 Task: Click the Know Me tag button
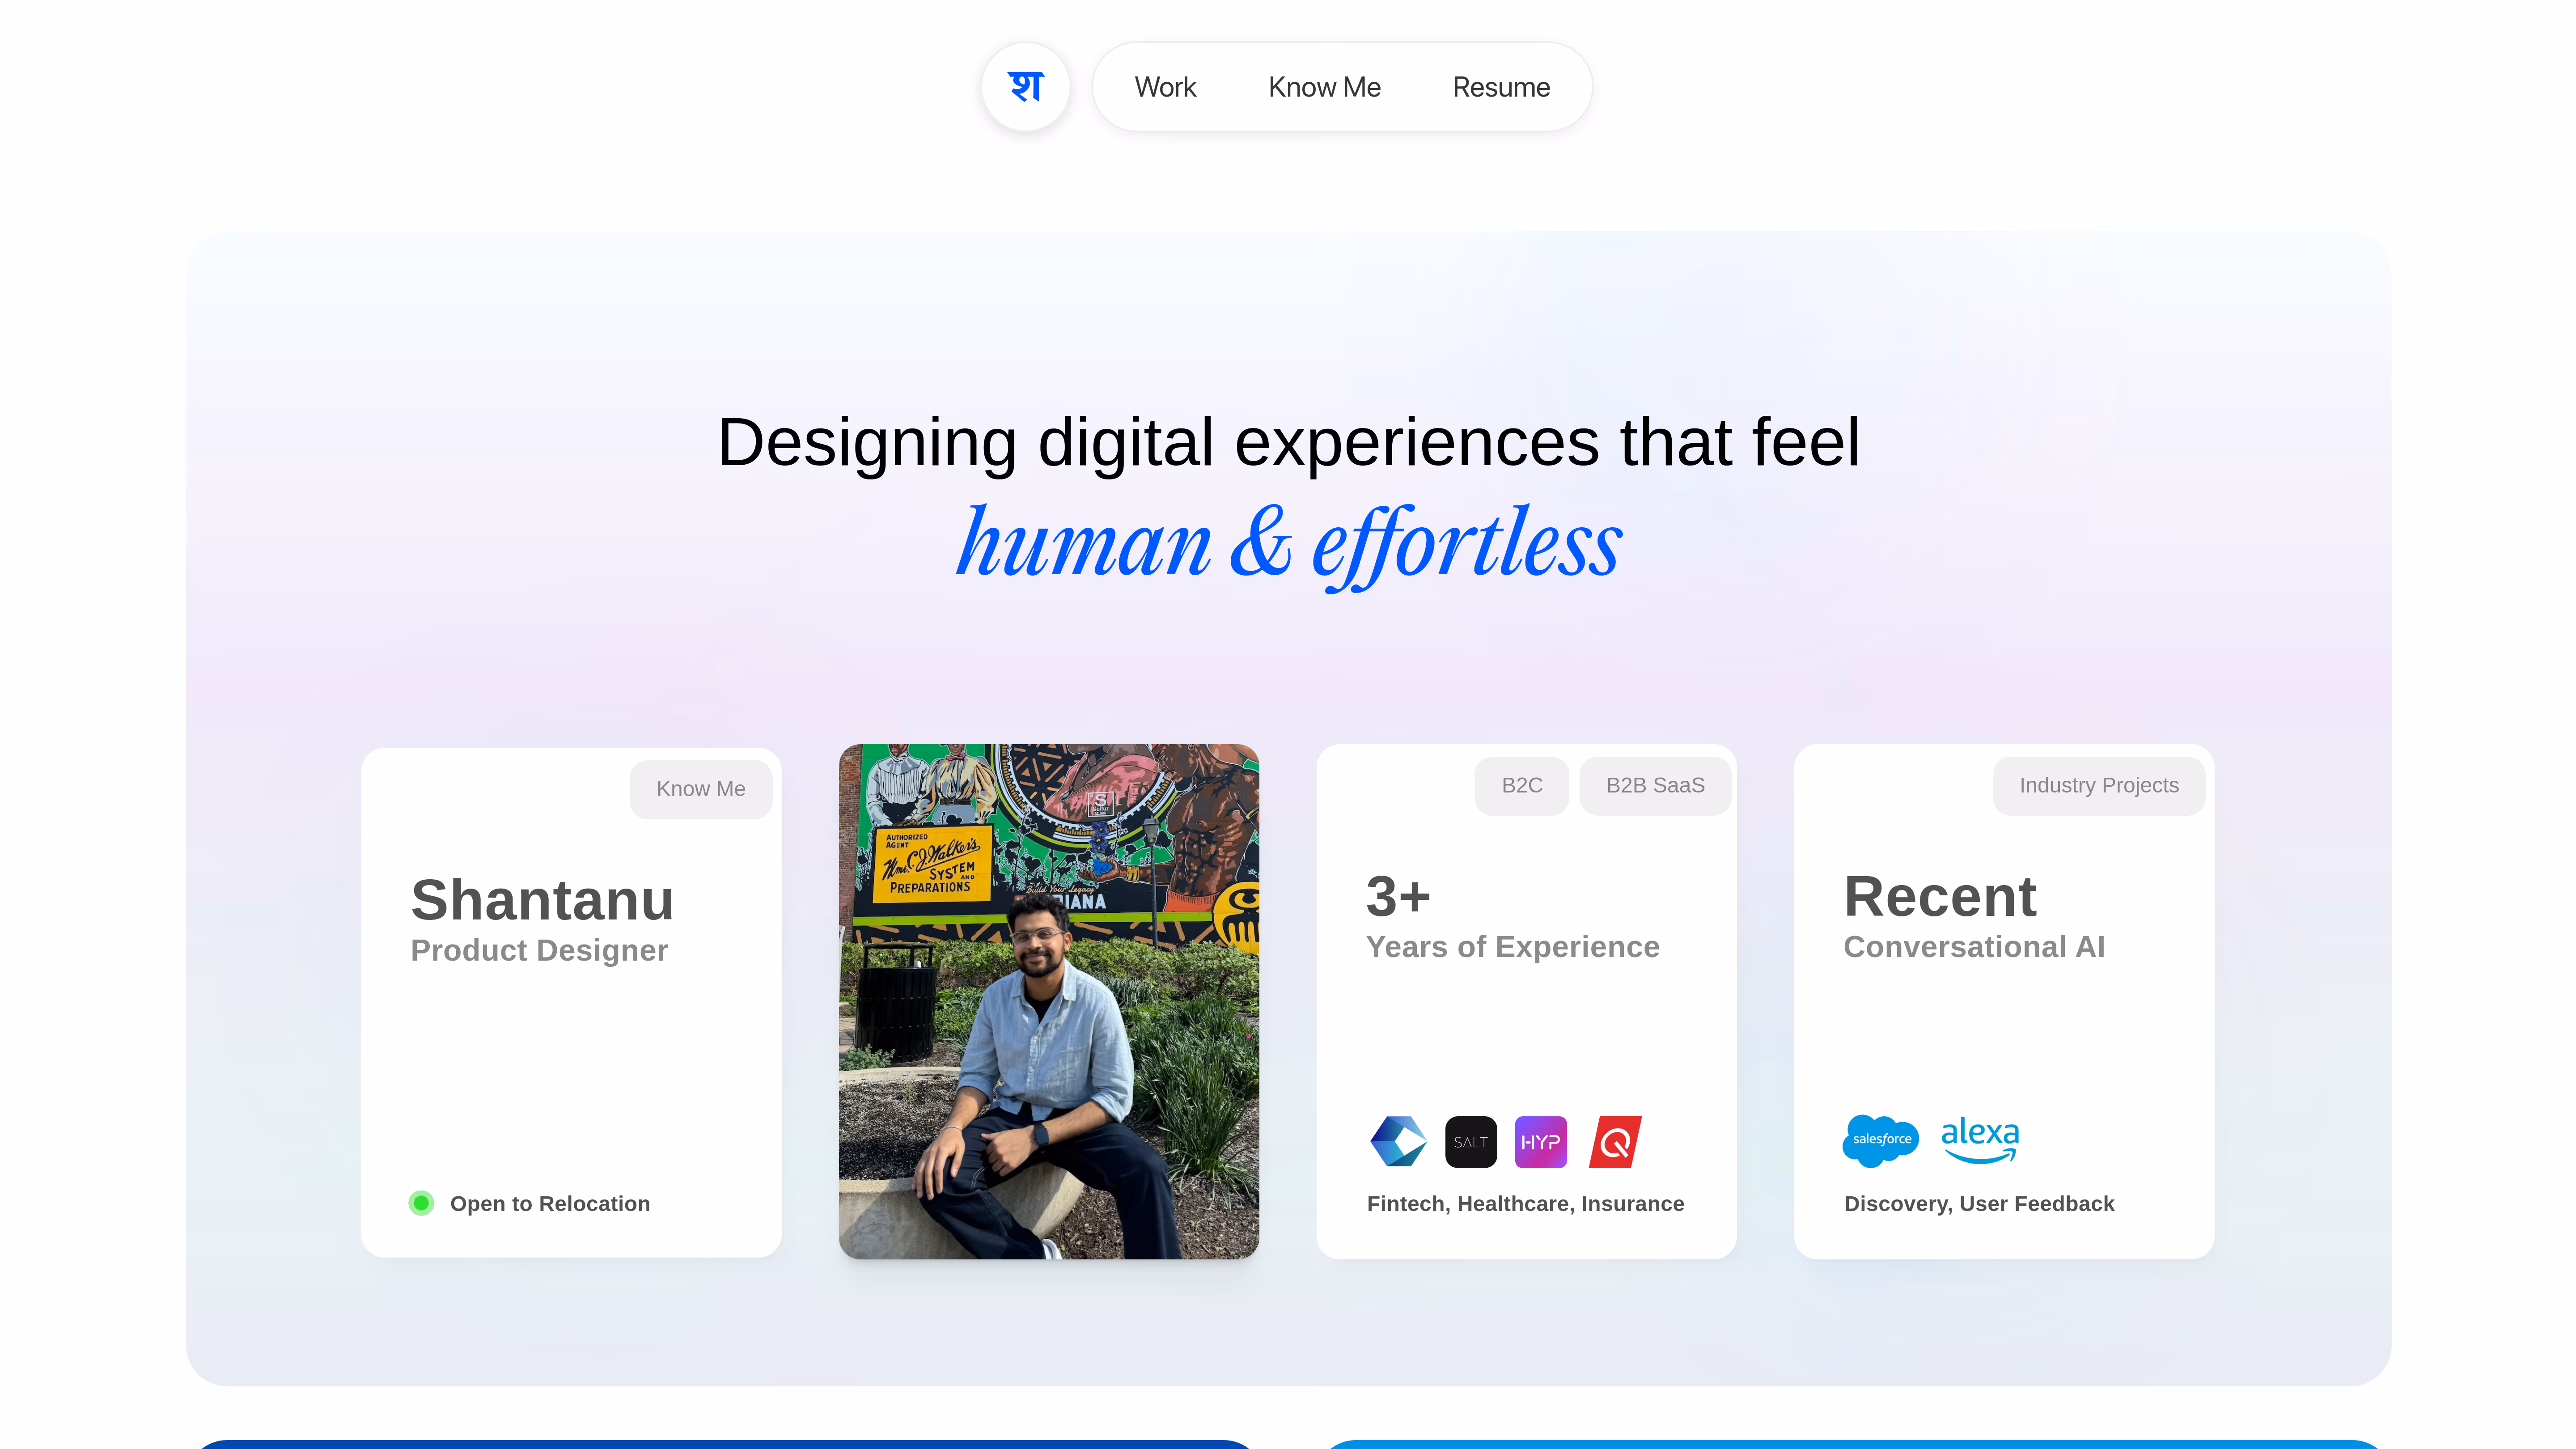click(x=700, y=789)
